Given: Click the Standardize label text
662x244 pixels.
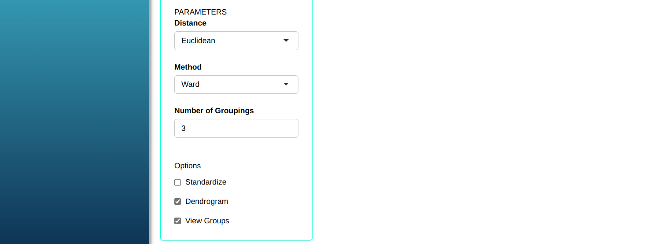Looking at the screenshot, I should pyautogui.click(x=206, y=182).
